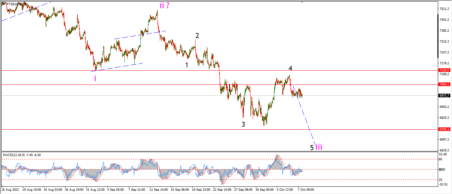
Task: Select the magenta 'iii' wave target label
Action: [319, 147]
